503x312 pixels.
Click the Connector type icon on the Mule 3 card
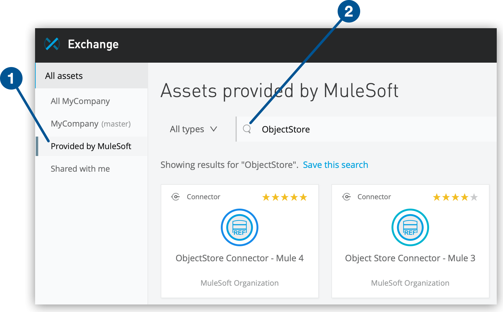346,197
